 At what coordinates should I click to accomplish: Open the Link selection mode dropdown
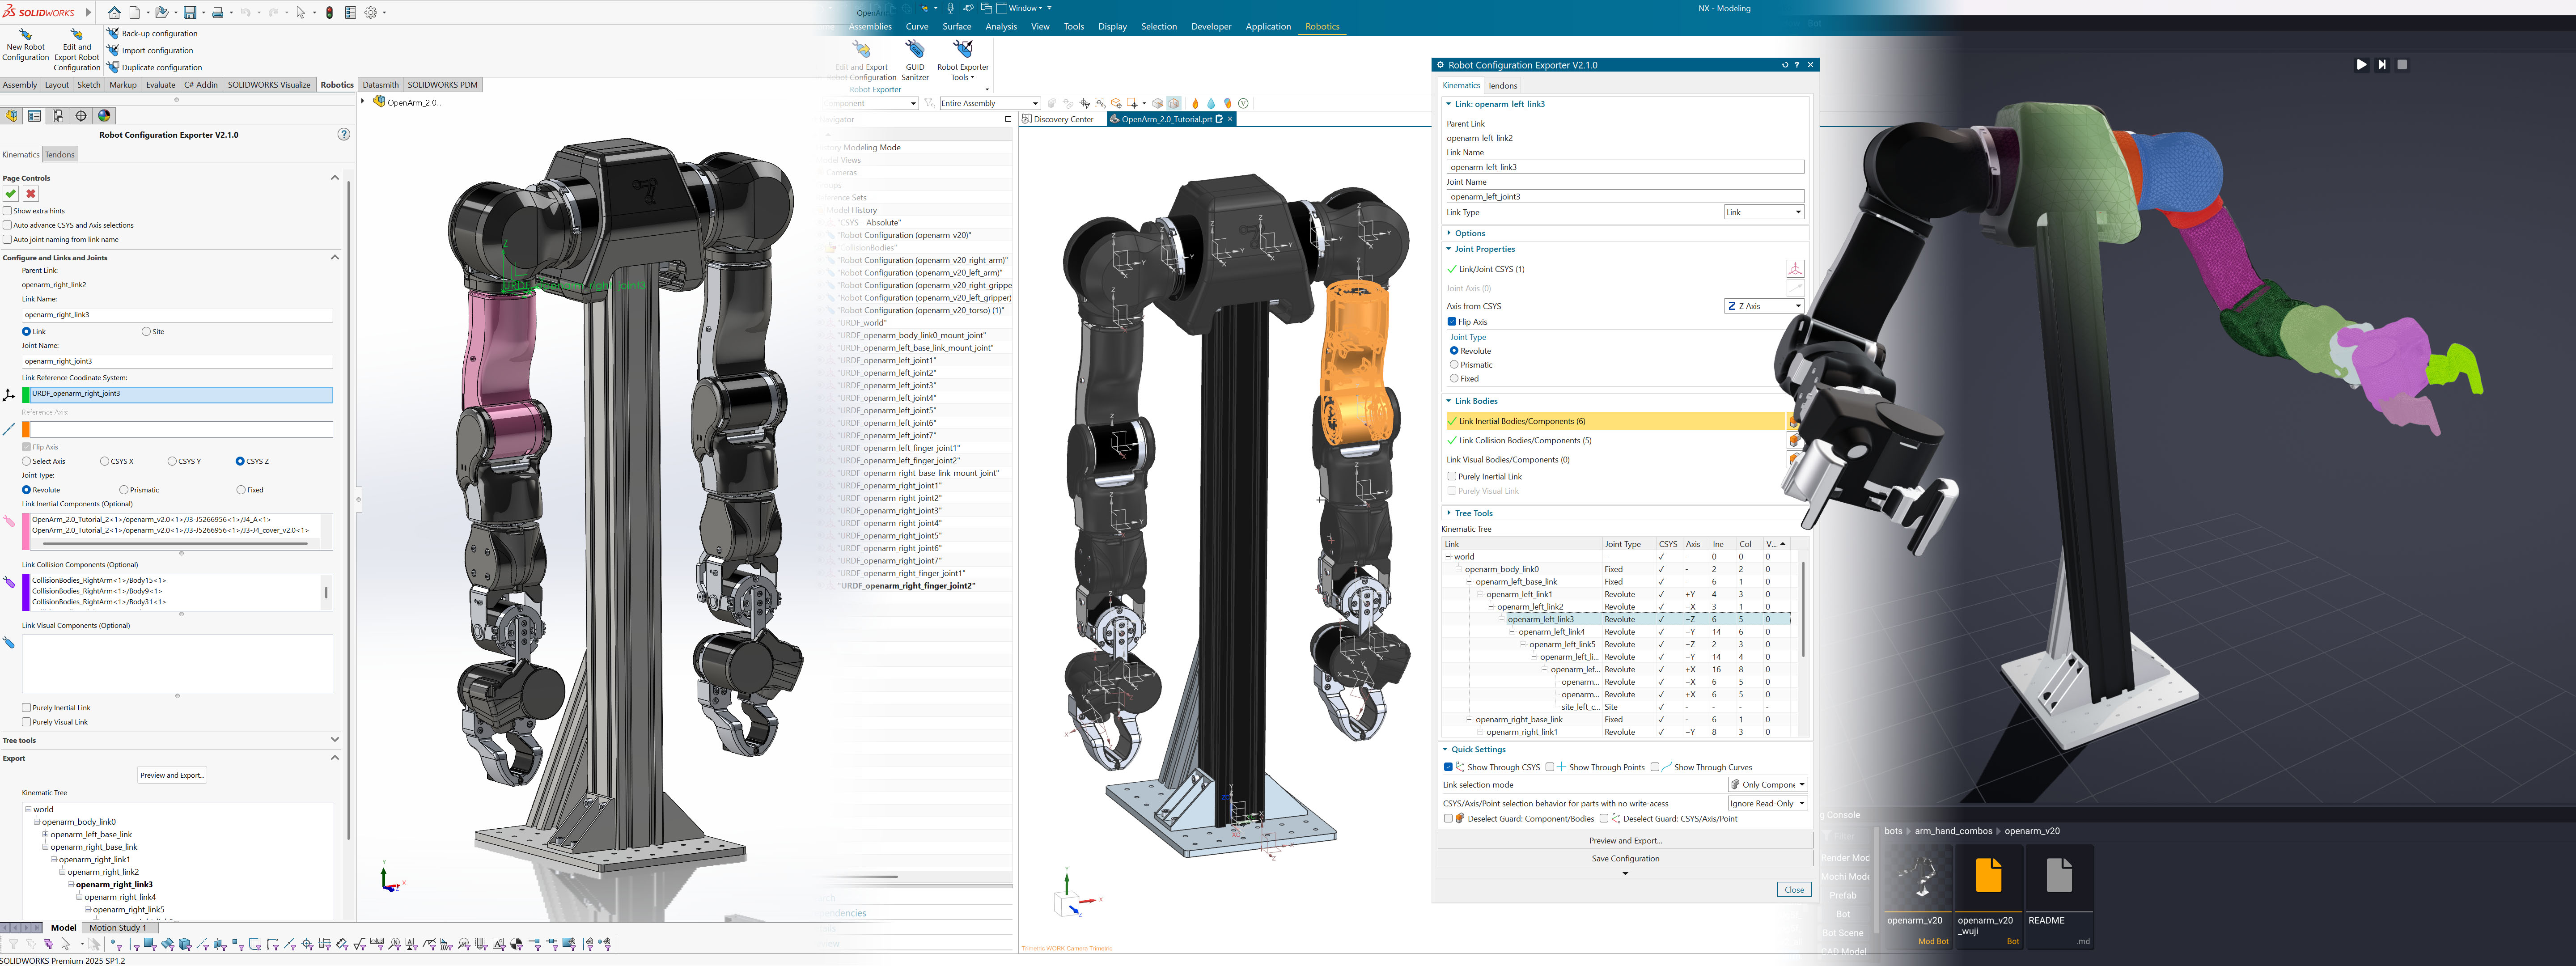1768,785
